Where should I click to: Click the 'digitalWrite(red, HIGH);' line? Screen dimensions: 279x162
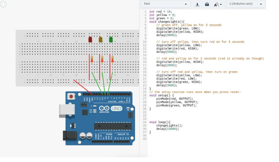177,49
